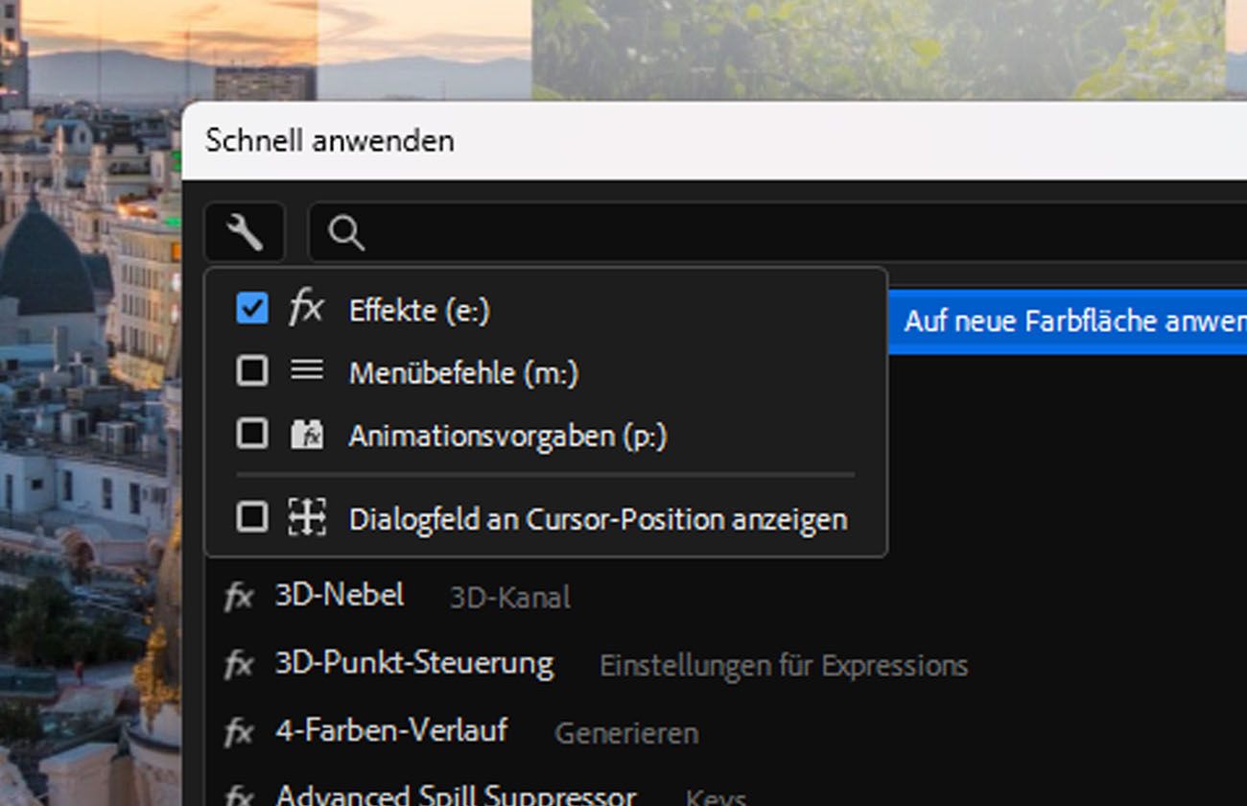
Task: Click inside the search input field
Action: click(767, 232)
